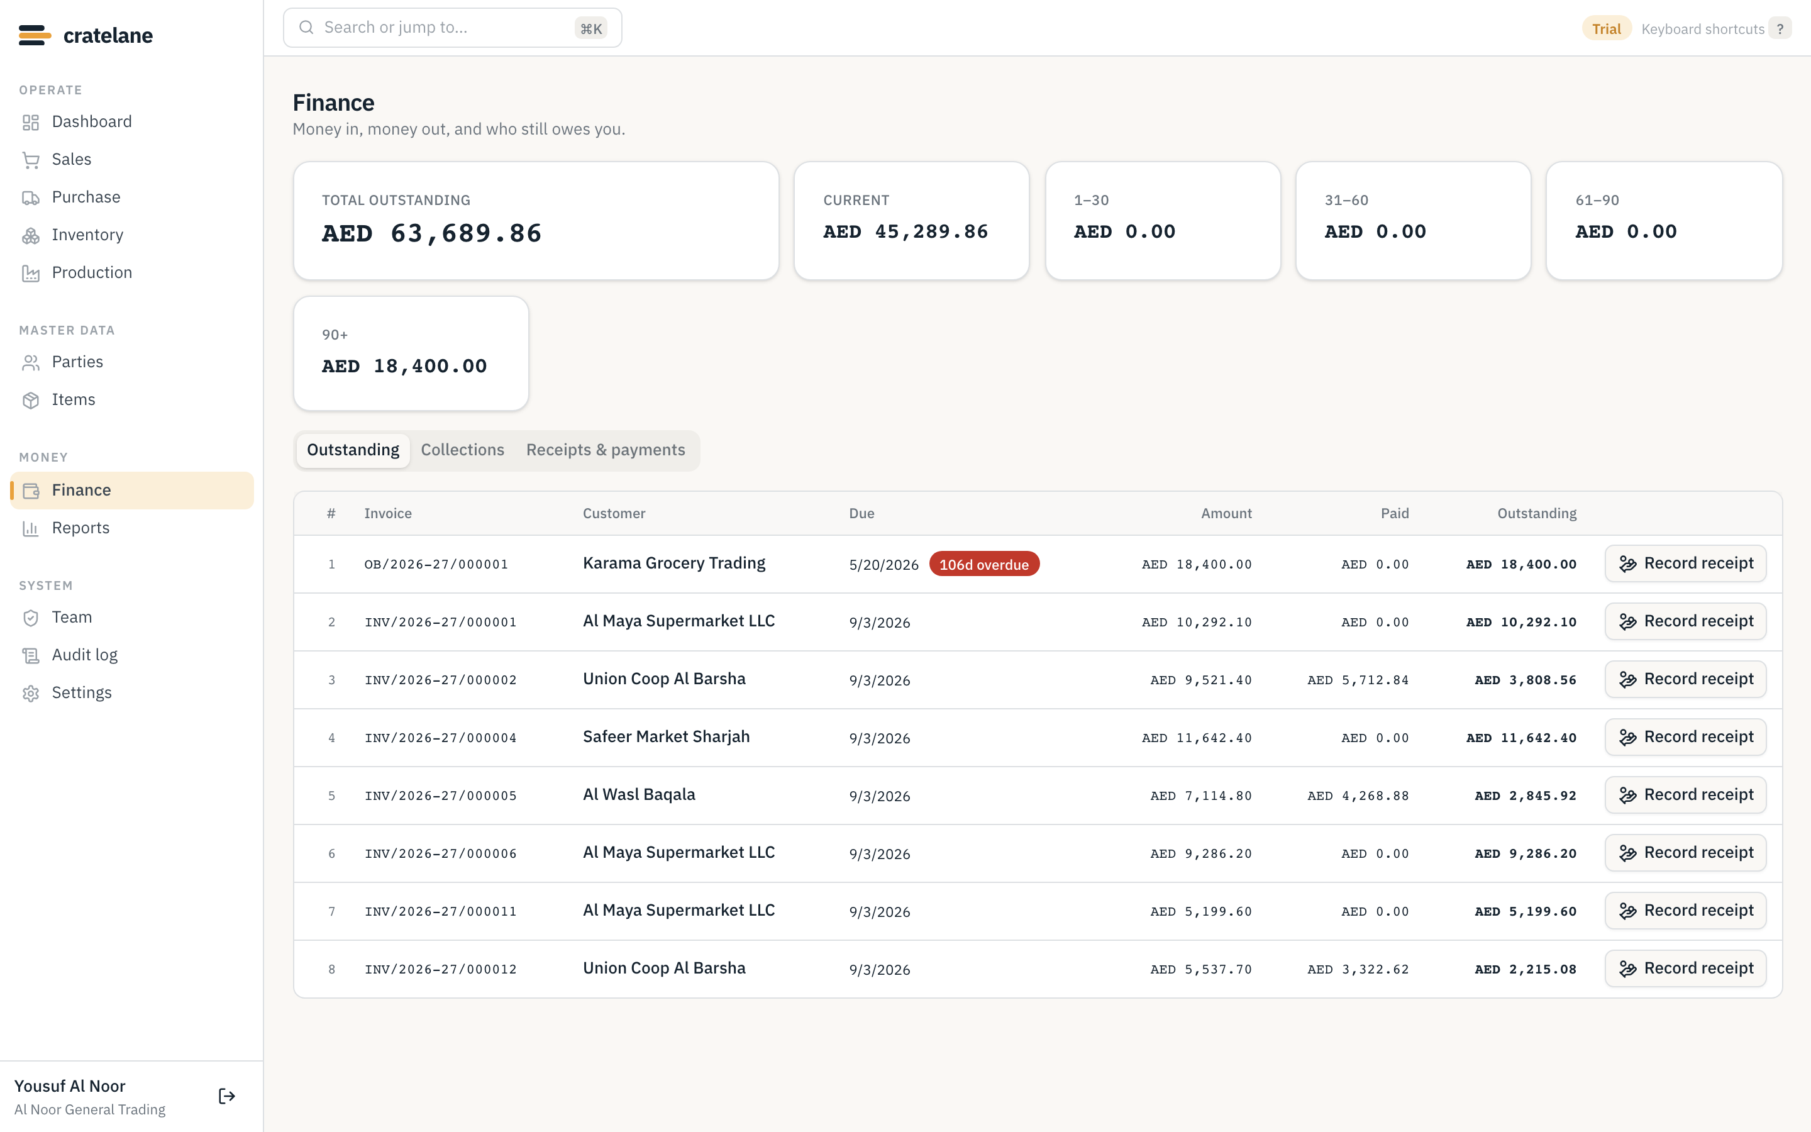Viewport: 1811px width, 1132px height.
Task: Click Yousuf Al Noor user name
Action: [x=70, y=1085]
